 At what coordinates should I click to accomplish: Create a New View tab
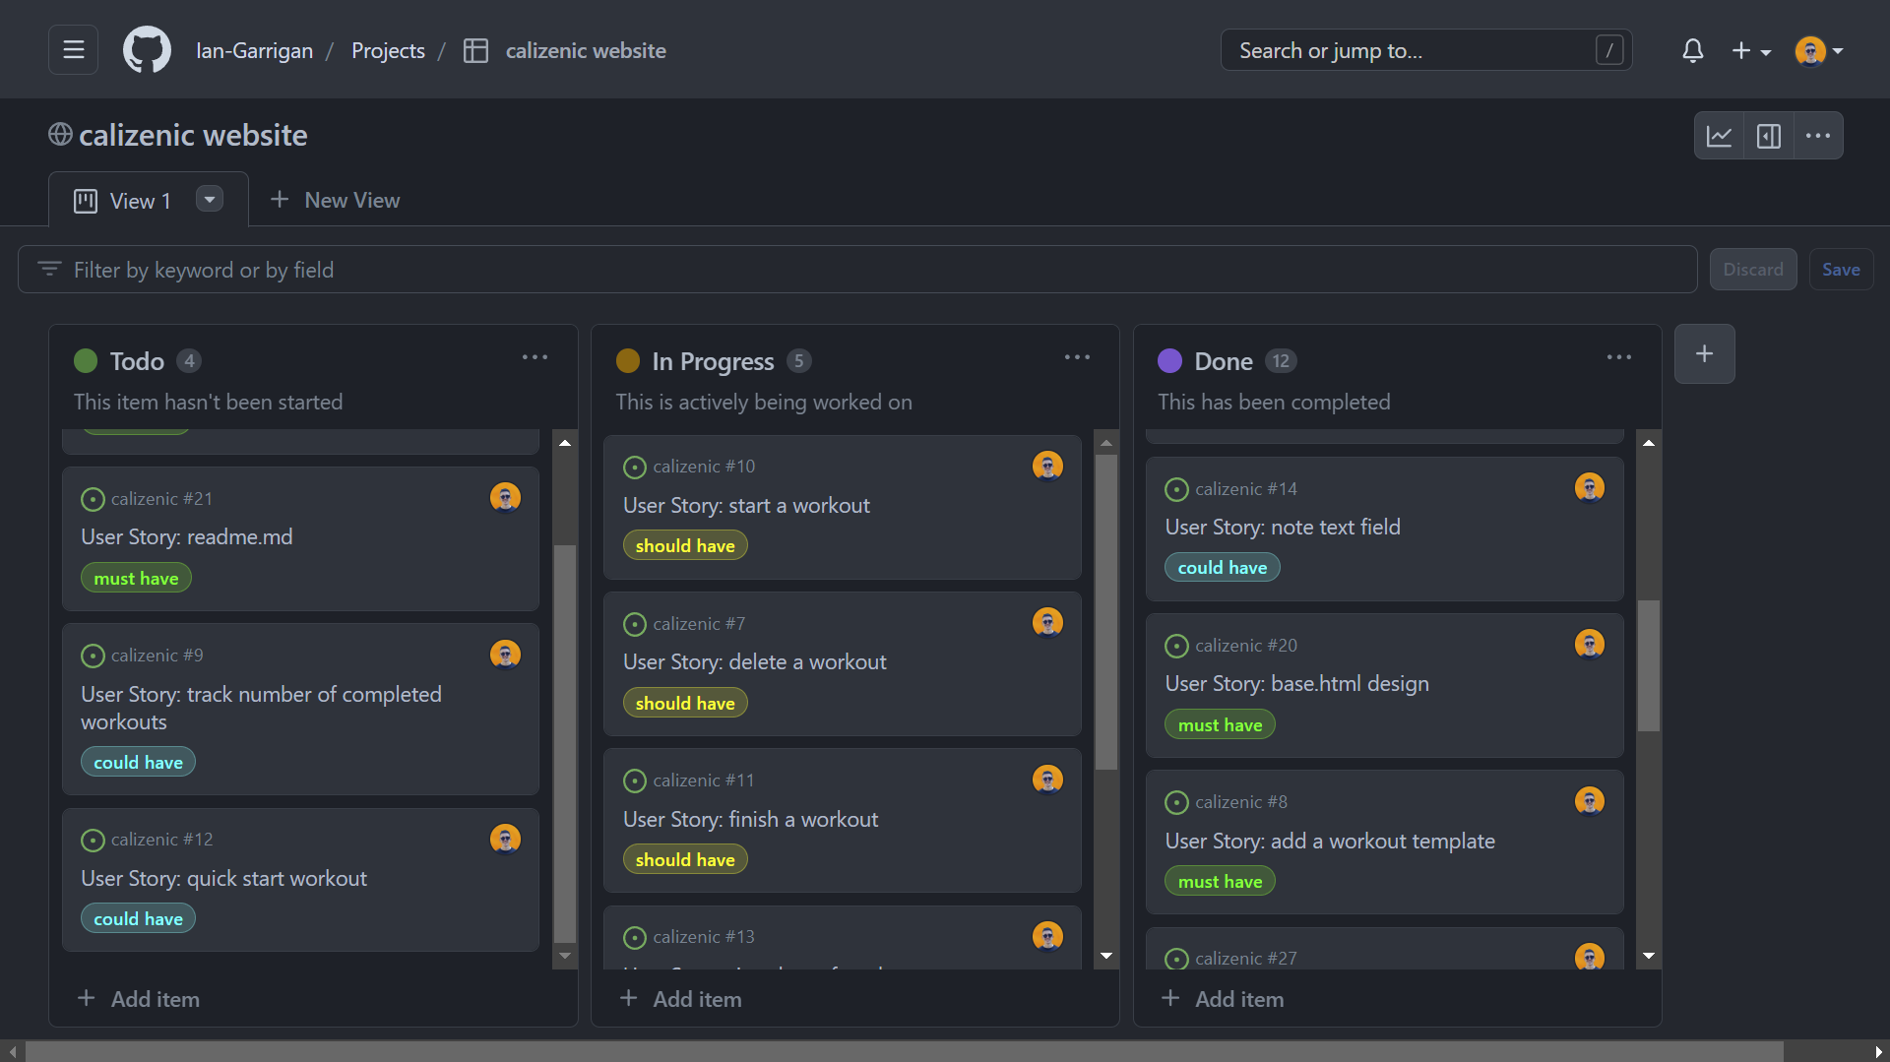[x=335, y=200]
